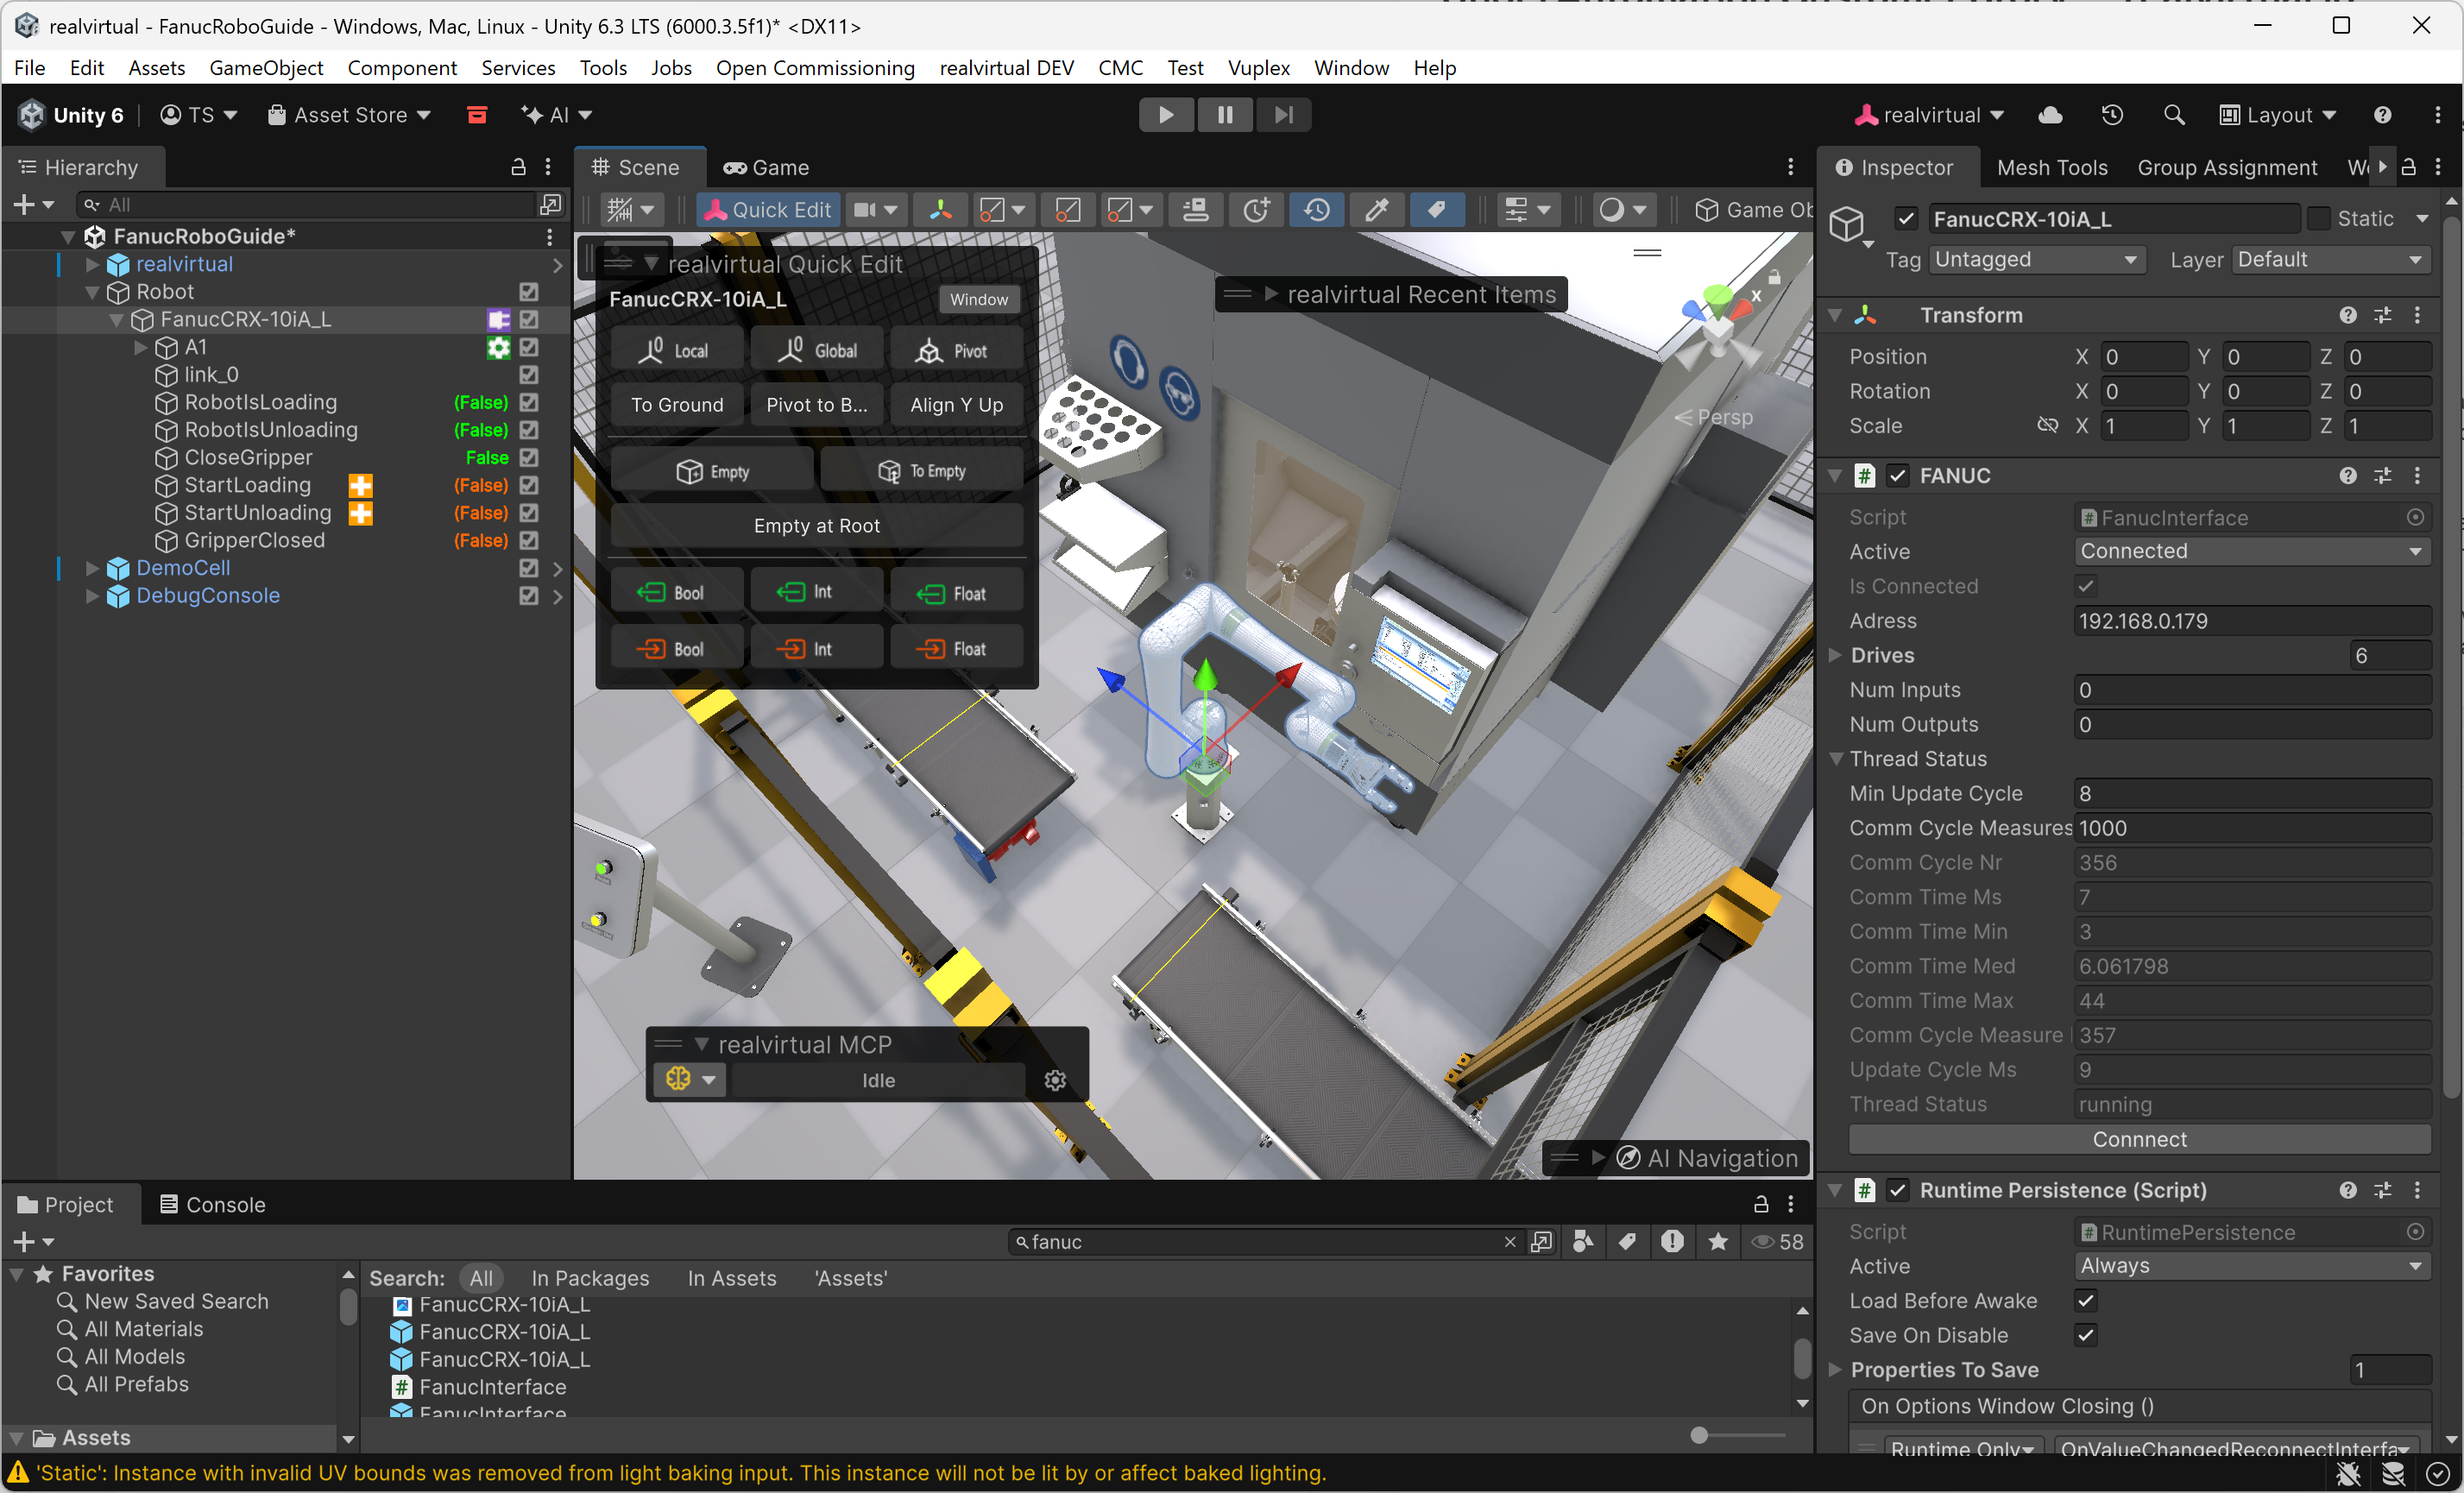Click the Step frame button
Screen dimensions: 2464x1493
pos(1283,115)
